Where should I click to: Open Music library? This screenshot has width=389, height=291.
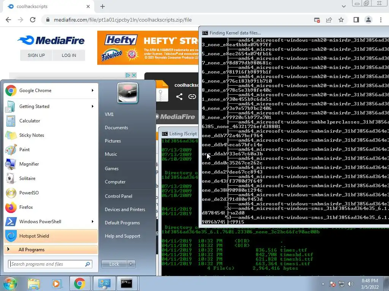point(111,154)
